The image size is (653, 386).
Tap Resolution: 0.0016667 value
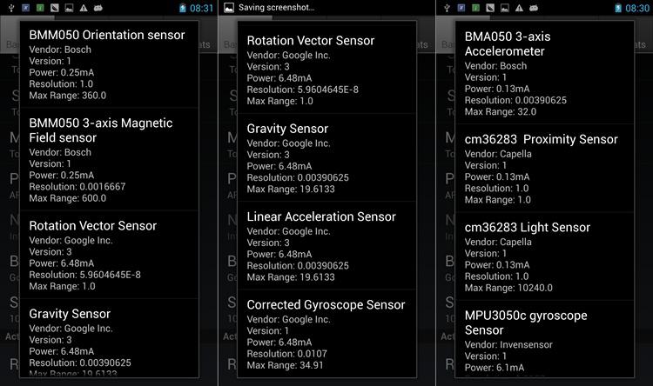77,187
